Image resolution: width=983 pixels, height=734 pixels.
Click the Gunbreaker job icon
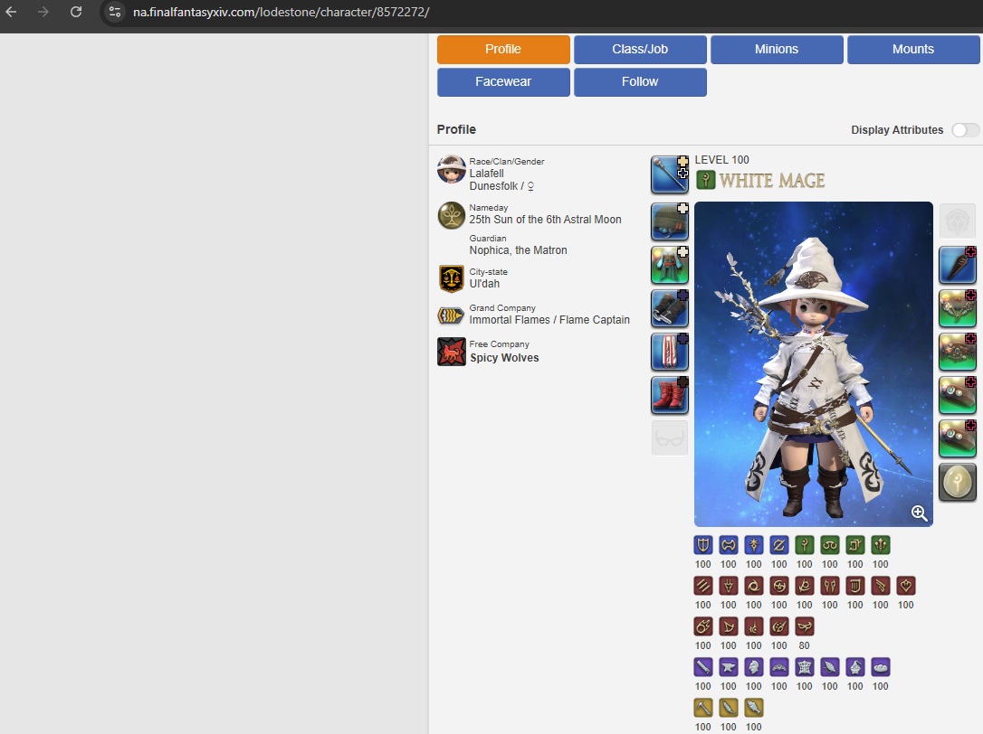click(779, 545)
